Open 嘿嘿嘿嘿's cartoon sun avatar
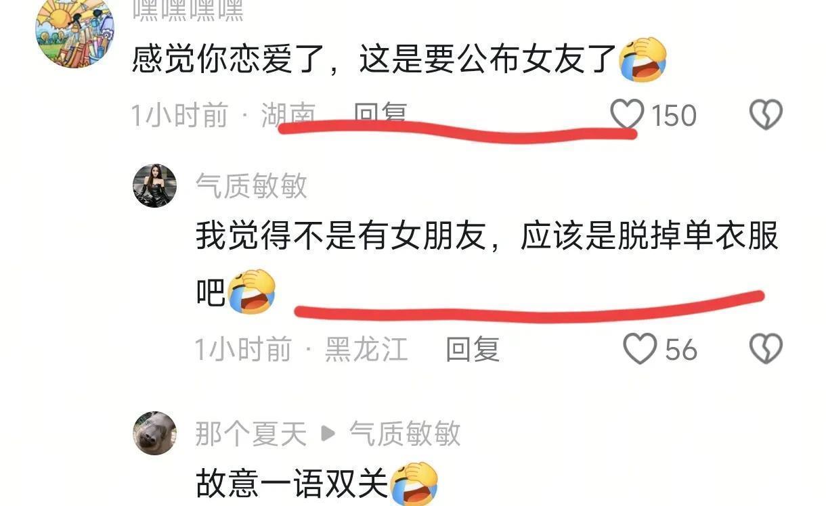The width and height of the screenshot is (826, 506). (74, 30)
